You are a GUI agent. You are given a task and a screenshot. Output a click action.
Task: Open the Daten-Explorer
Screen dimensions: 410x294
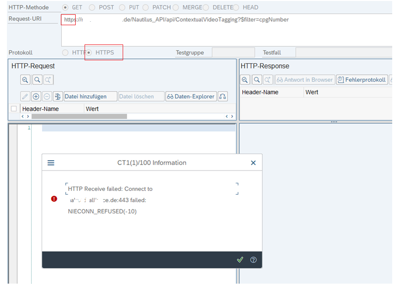pos(191,96)
